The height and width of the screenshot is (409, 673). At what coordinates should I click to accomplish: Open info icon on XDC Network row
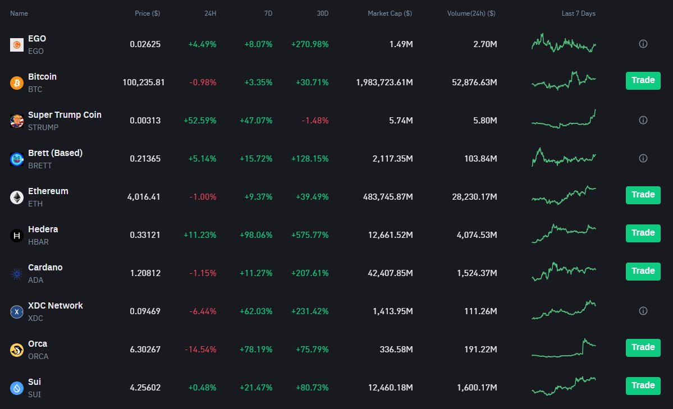(x=643, y=311)
